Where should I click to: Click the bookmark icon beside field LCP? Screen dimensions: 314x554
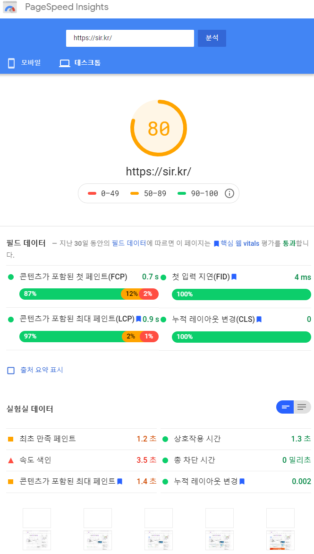pyautogui.click(x=138, y=319)
